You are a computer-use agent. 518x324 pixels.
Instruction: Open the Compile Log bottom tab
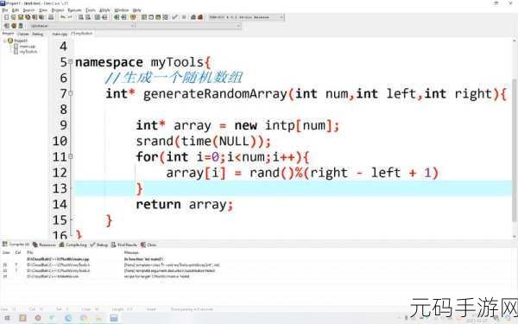pos(73,245)
